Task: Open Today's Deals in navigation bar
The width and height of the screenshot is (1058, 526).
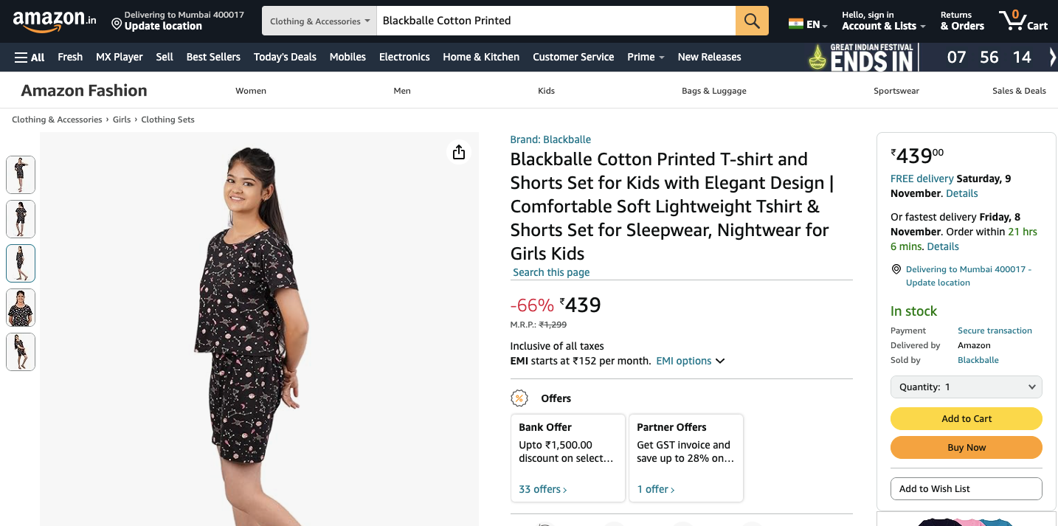Action: [x=285, y=57]
